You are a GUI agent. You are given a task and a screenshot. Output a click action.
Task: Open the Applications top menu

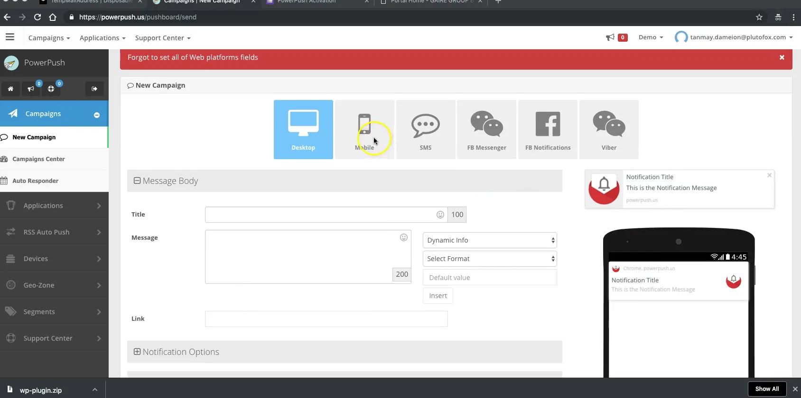coord(102,38)
